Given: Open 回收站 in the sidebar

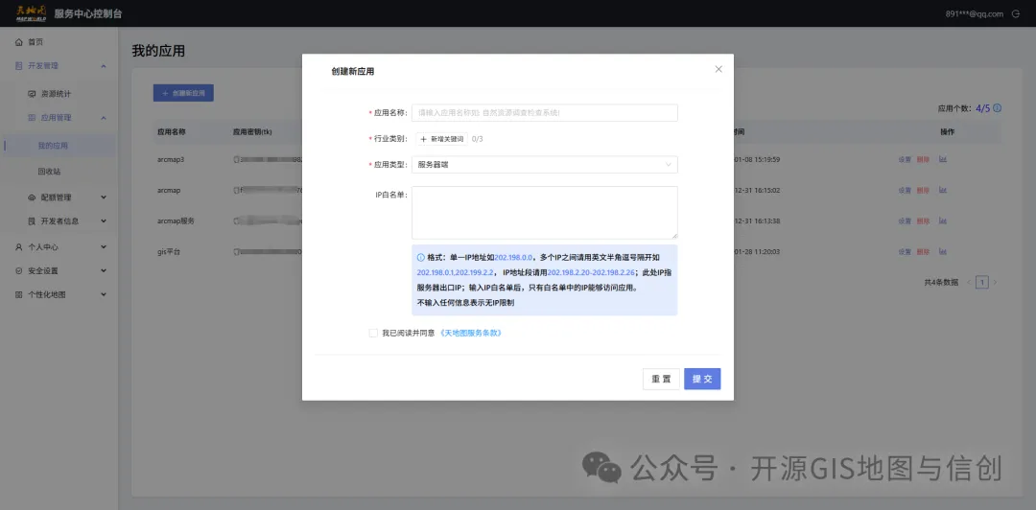Looking at the screenshot, I should tap(49, 172).
